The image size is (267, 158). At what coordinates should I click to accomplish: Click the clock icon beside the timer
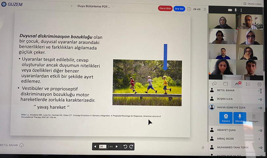point(189,9)
